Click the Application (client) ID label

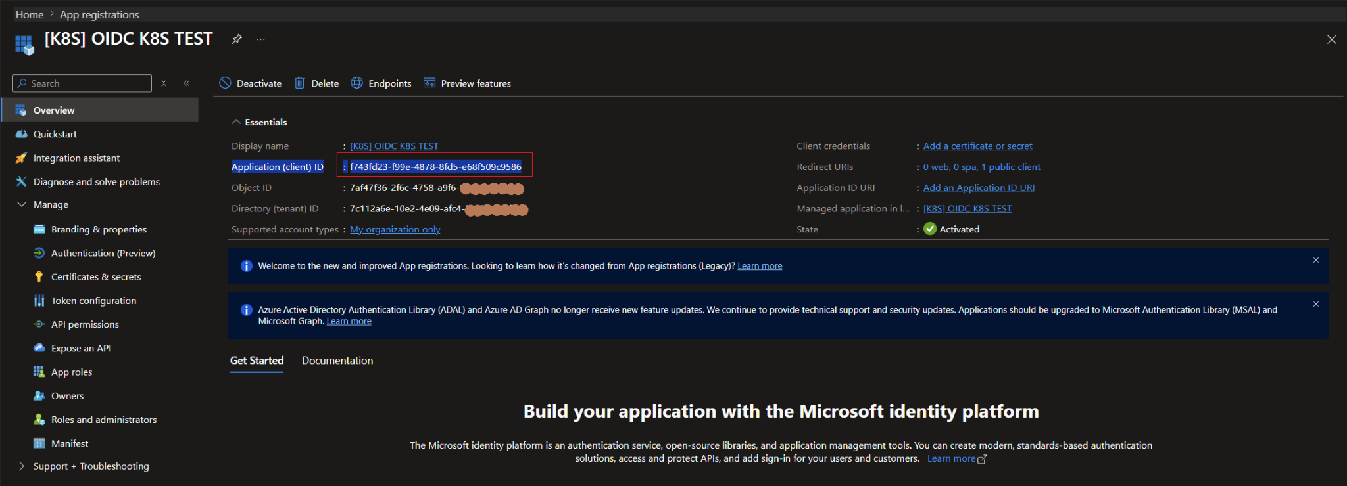pos(278,167)
